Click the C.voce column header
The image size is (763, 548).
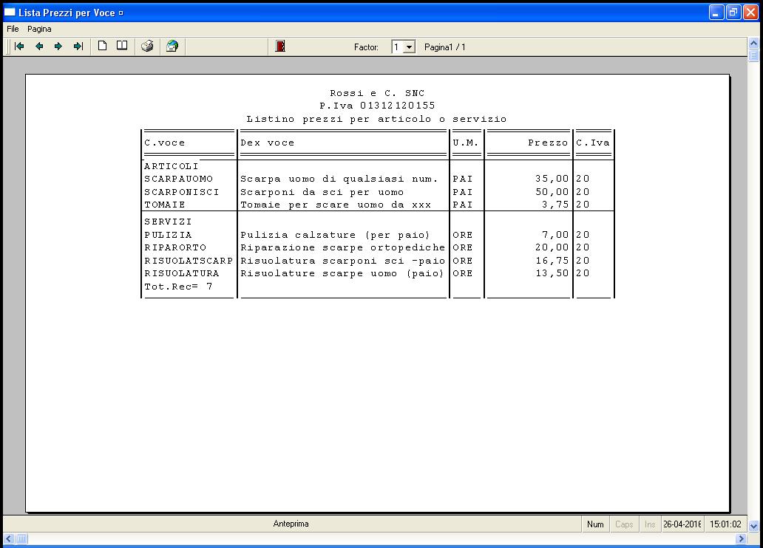coord(164,143)
